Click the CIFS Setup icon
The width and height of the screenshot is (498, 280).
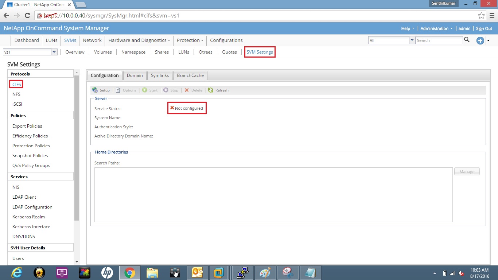[96, 90]
